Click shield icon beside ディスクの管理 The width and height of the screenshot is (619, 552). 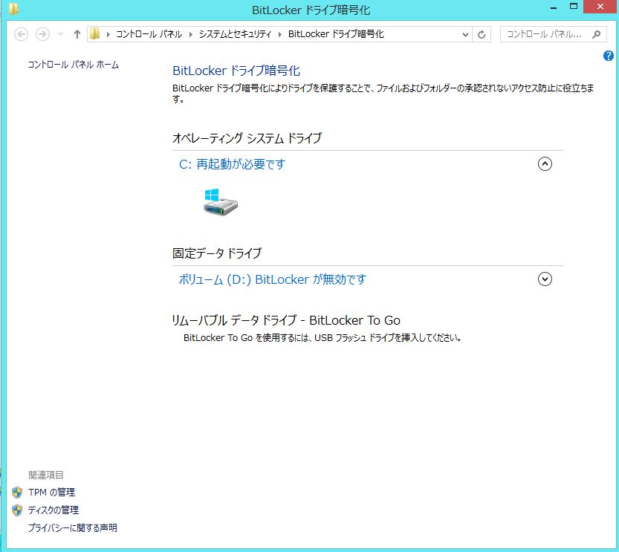(17, 510)
